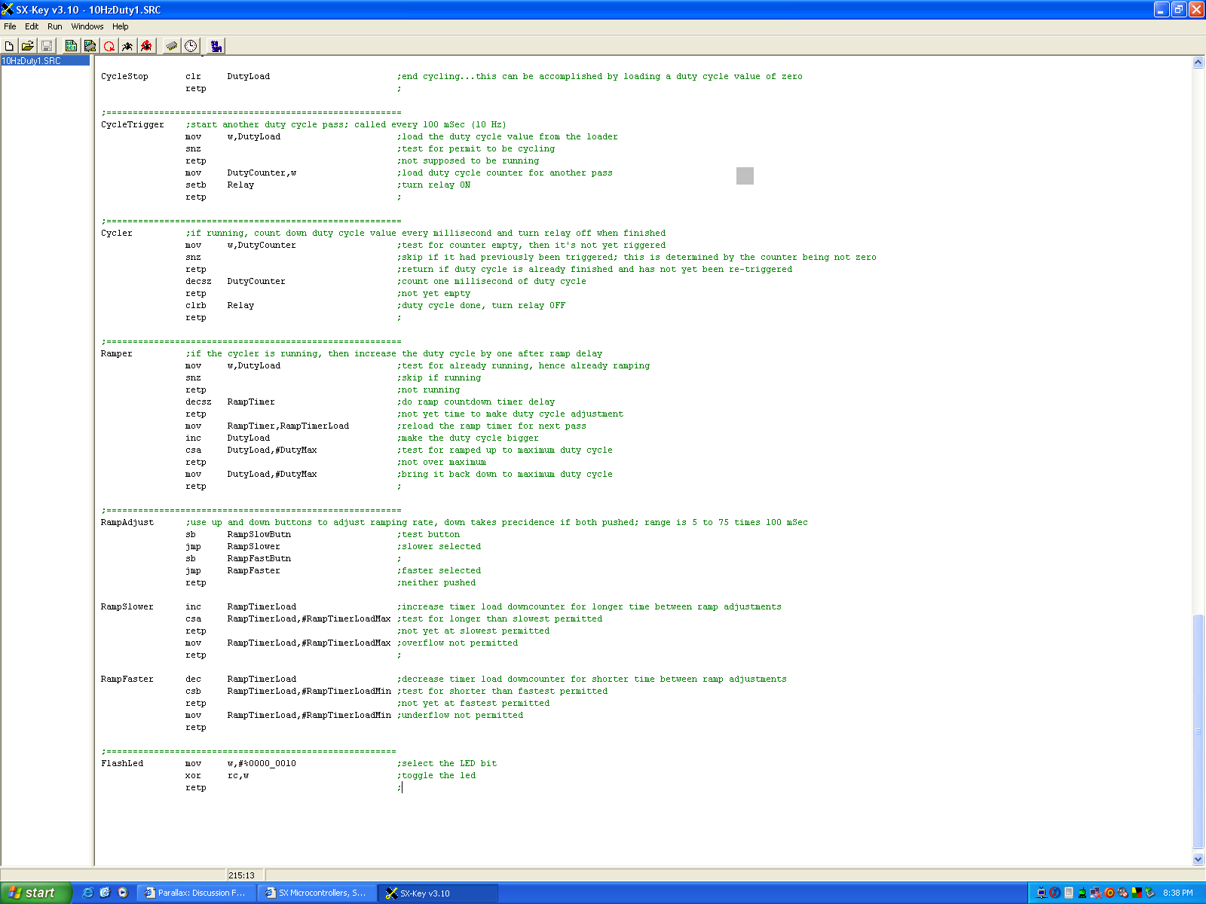
Task: Switch to SX Microcontrollers taskbar window
Action: [x=317, y=893]
